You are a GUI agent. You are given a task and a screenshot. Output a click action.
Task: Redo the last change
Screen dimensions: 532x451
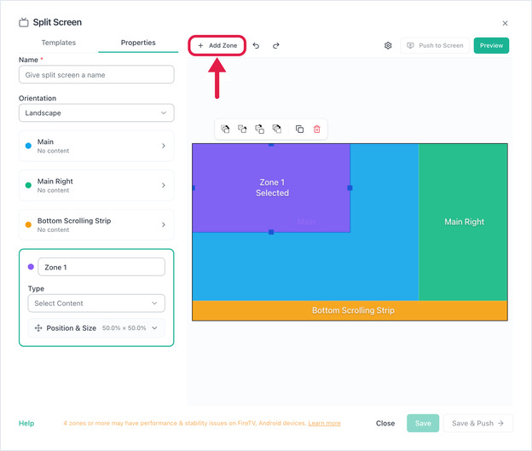click(x=276, y=45)
